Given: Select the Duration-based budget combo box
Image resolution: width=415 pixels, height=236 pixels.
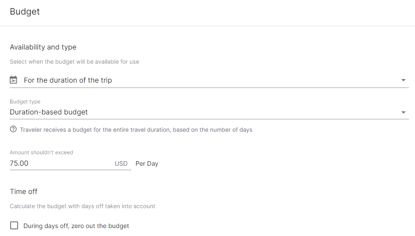Looking at the screenshot, I should [209, 112].
